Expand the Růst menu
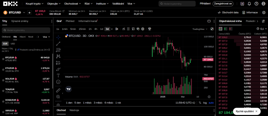Viewport: 268px width, 116px height. [88, 4]
